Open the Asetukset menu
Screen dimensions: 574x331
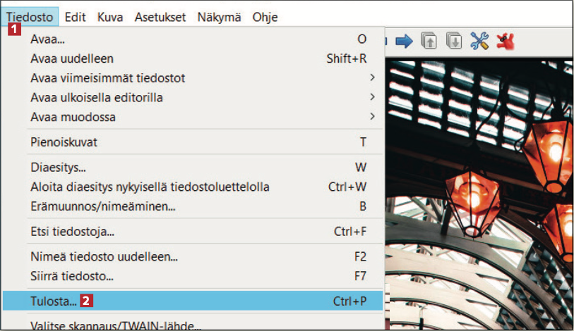pyautogui.click(x=160, y=17)
